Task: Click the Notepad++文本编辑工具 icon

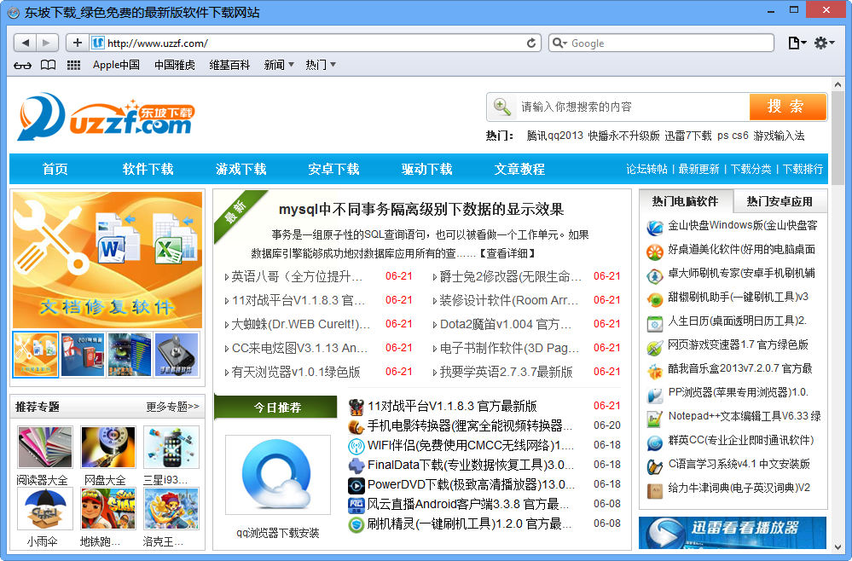Action: coord(655,419)
